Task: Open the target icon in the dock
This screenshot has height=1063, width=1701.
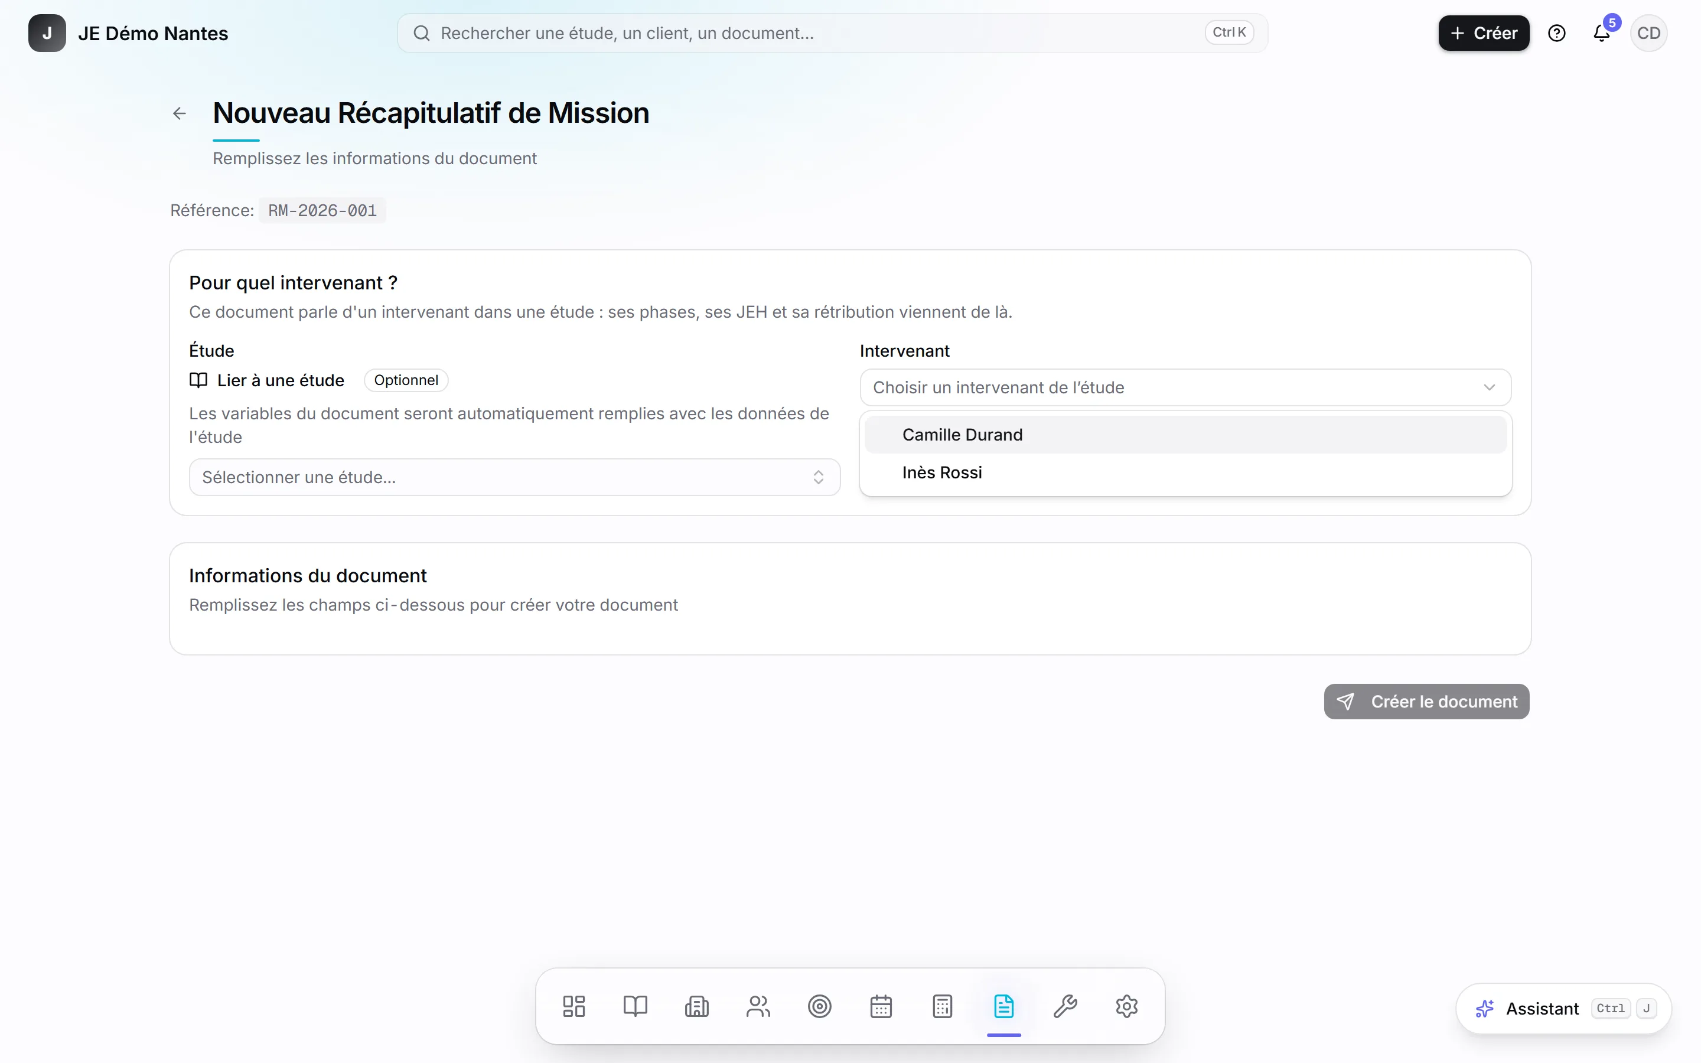Action: pos(820,1006)
